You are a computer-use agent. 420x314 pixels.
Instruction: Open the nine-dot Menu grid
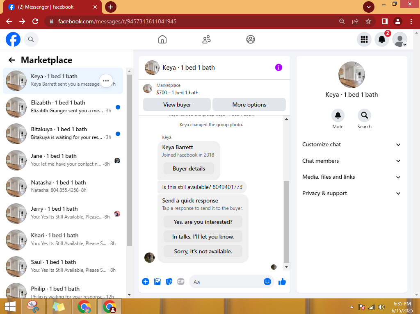364,39
